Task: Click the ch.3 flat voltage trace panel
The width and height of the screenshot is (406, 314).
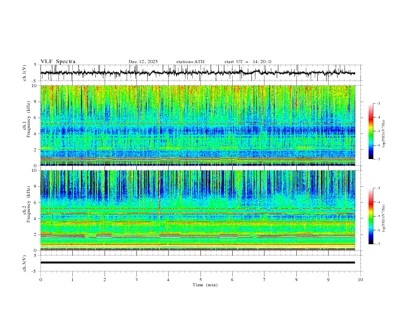Action: pyautogui.click(x=201, y=263)
